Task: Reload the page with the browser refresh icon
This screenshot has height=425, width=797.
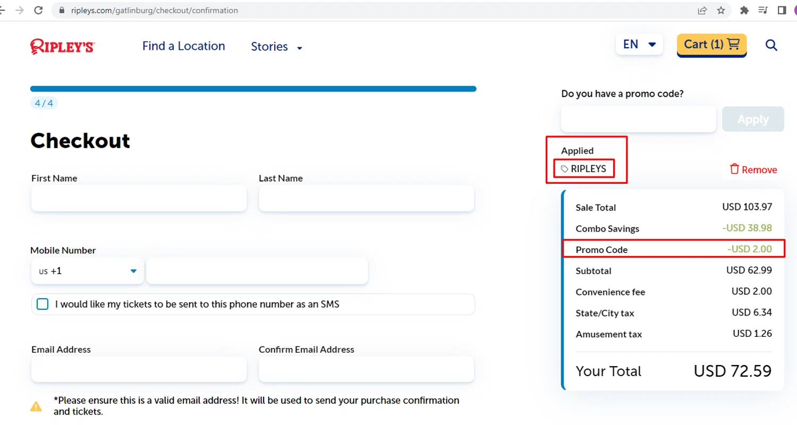Action: [x=38, y=10]
